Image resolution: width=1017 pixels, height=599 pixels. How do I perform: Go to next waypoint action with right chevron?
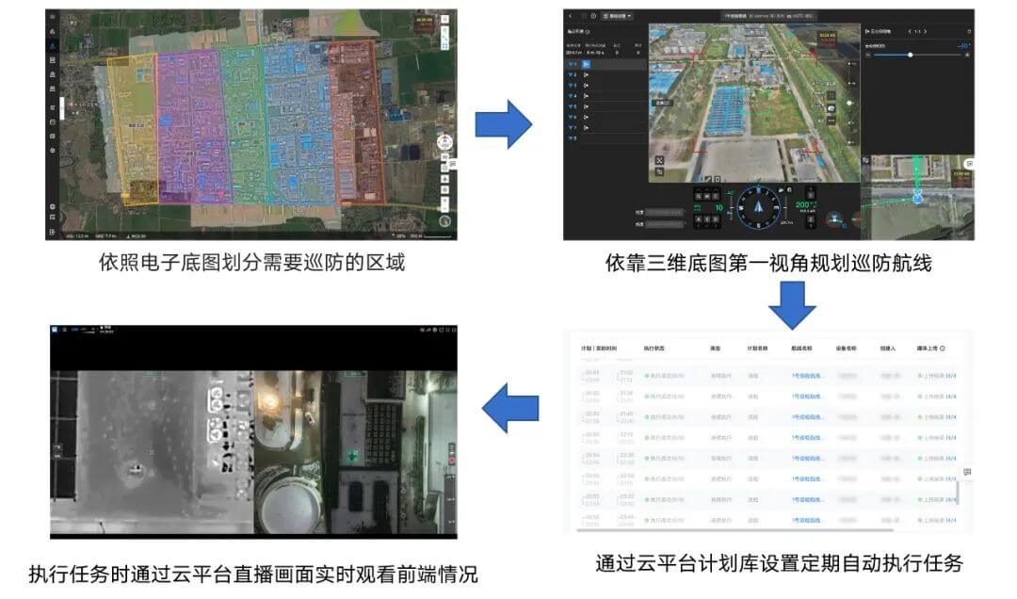925,32
